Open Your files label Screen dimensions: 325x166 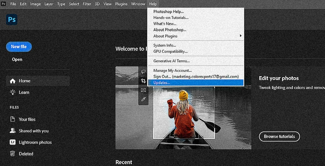tap(27, 119)
